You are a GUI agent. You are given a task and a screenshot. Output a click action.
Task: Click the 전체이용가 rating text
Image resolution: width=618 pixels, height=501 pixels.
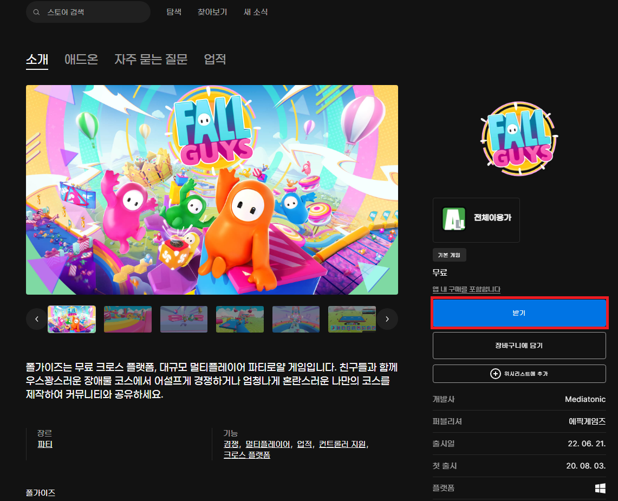click(x=493, y=218)
